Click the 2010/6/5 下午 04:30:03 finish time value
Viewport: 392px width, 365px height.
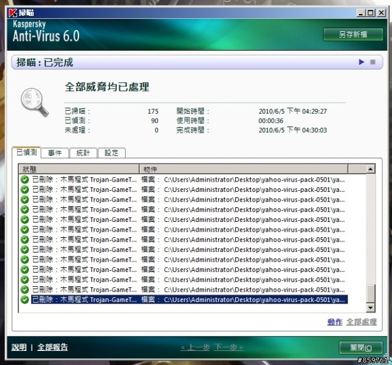pyautogui.click(x=293, y=130)
